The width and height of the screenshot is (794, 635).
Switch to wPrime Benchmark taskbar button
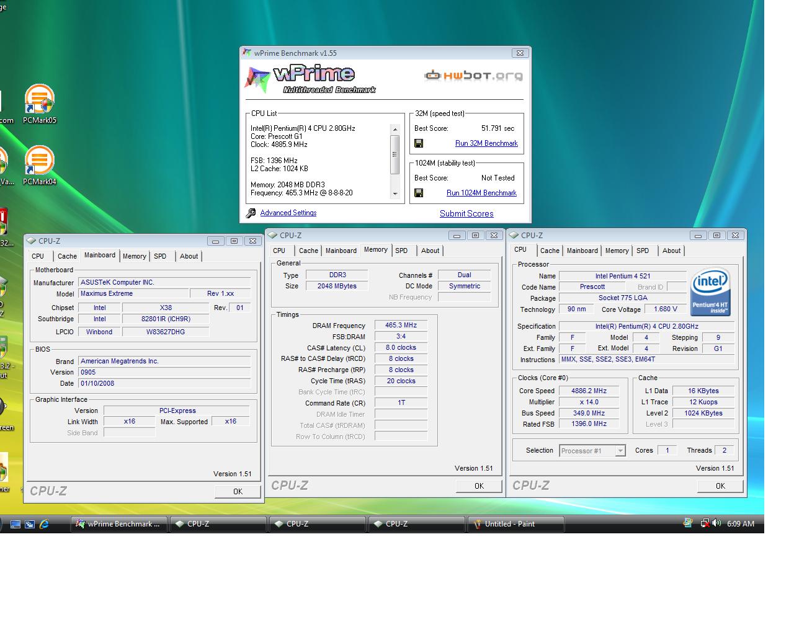tap(118, 524)
